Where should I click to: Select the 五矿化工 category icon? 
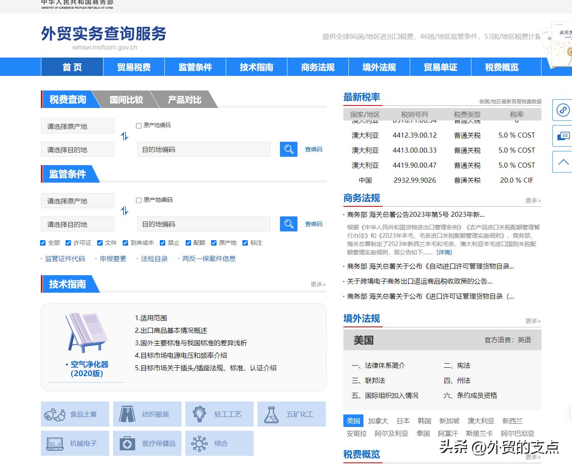click(x=291, y=414)
